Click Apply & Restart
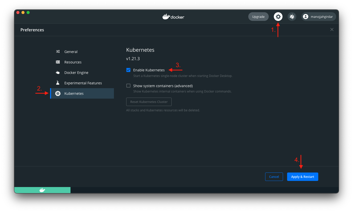Image resolution: width=353 pixels, height=212 pixels. 303,177
